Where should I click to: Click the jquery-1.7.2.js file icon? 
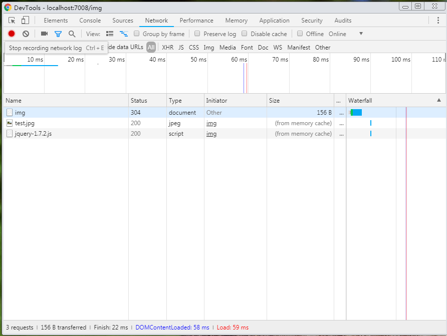tap(10, 134)
